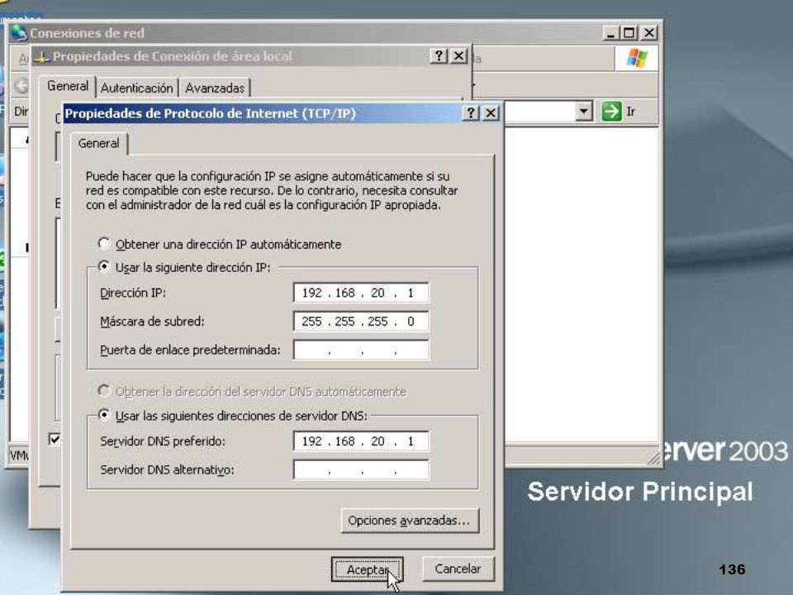Toggle the checkbox at bottom of local connection properties

[55, 439]
